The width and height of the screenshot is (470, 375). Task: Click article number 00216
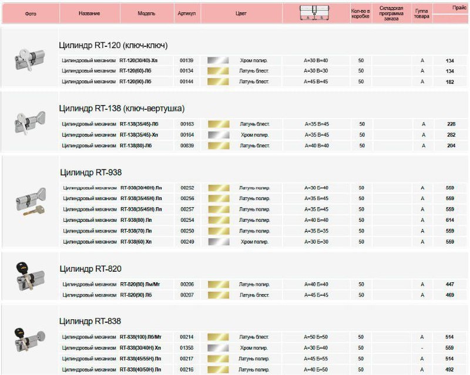[187, 370]
